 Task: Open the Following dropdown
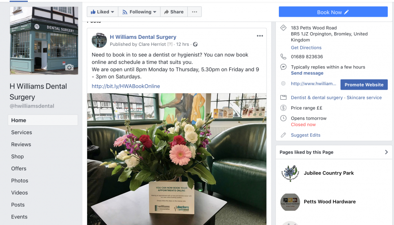(x=139, y=12)
